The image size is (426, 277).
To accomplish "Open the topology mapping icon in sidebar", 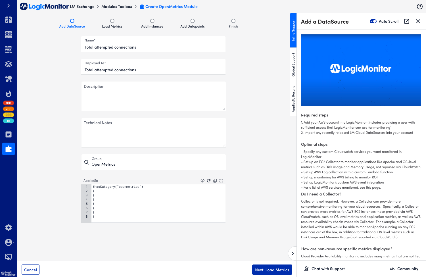I will [9, 79].
